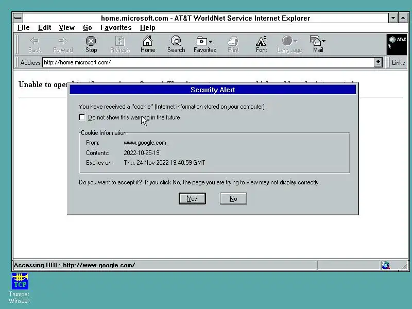Click the Print toolbar icon

(233, 45)
